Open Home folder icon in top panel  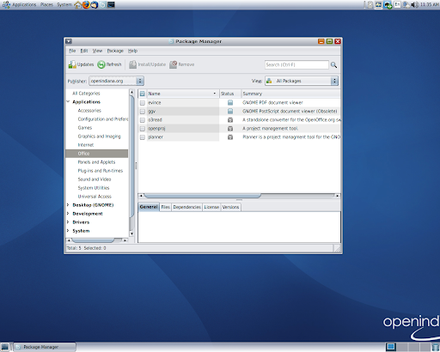pos(77,4)
